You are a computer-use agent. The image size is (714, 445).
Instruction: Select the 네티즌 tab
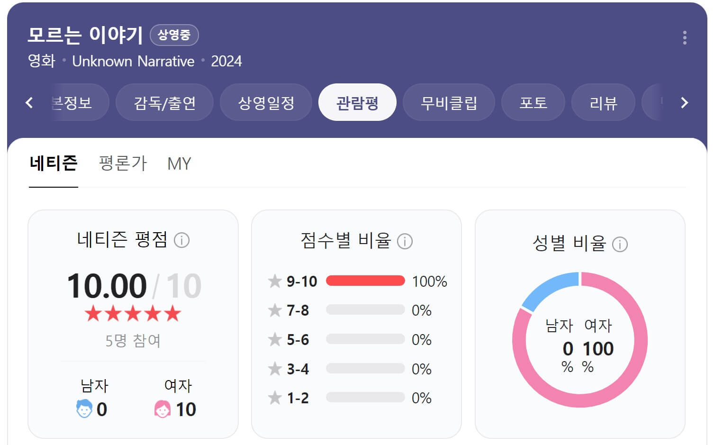(x=54, y=163)
